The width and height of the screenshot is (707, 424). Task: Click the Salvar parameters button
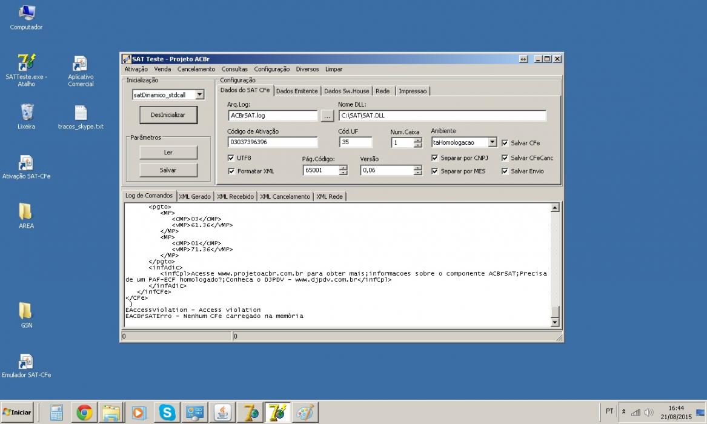pyautogui.click(x=168, y=170)
